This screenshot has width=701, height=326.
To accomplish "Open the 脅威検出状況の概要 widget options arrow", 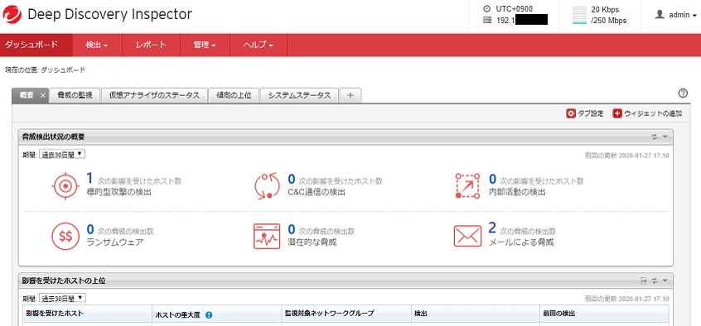I will point(665,137).
